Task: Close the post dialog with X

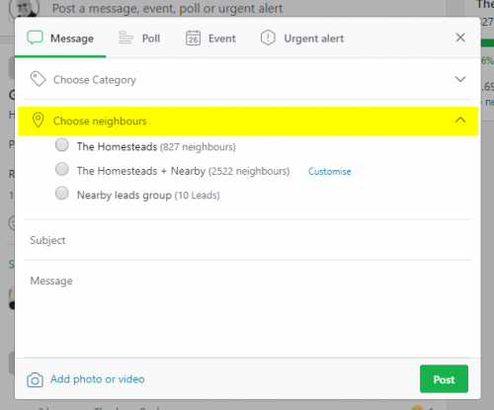Action: (x=460, y=38)
